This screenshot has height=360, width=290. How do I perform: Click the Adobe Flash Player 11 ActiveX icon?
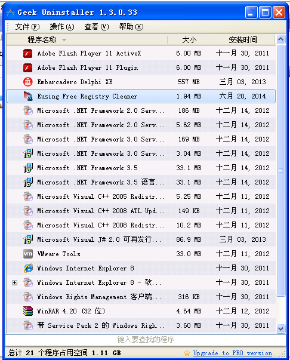click(x=28, y=53)
